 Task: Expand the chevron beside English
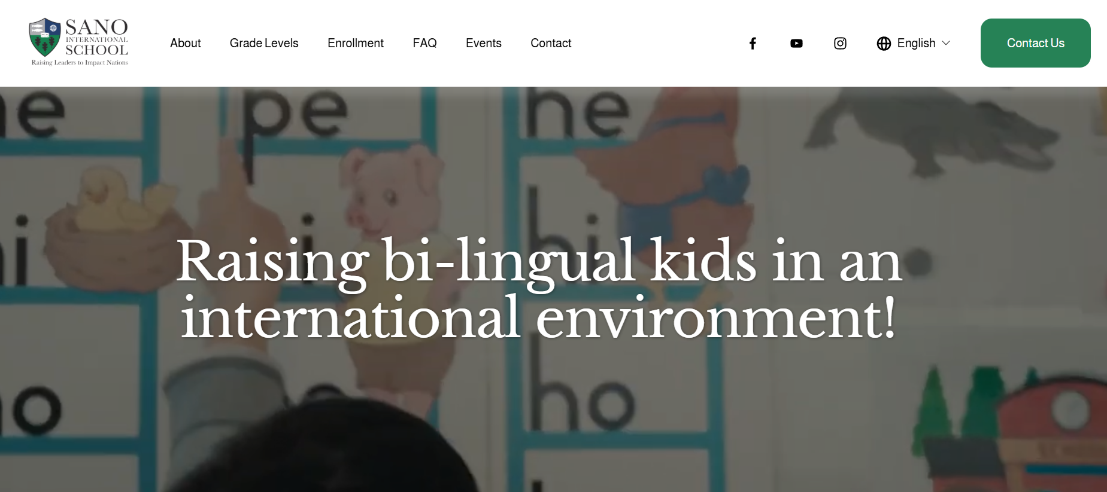(x=946, y=43)
